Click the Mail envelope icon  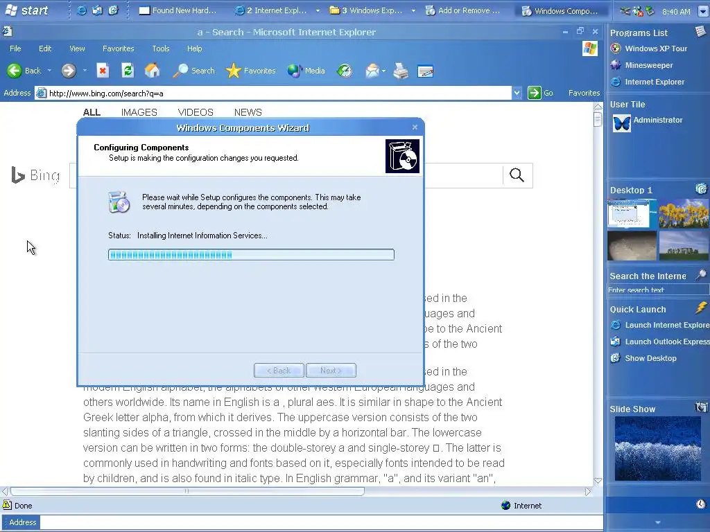click(372, 71)
